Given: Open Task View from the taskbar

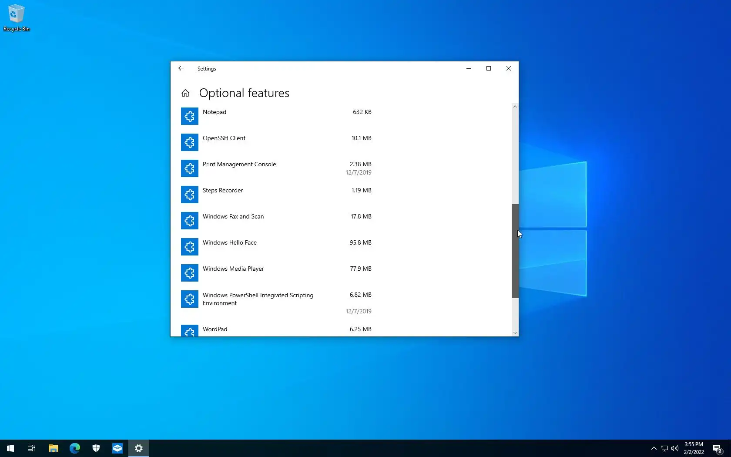Looking at the screenshot, I should point(31,448).
